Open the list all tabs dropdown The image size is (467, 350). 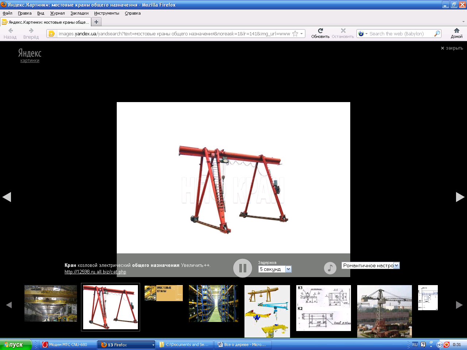[x=463, y=22]
